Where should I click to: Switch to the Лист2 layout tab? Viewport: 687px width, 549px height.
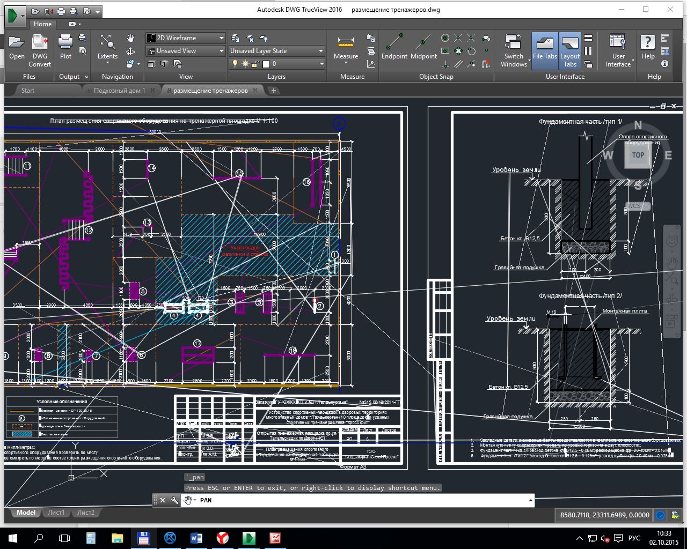(x=86, y=513)
